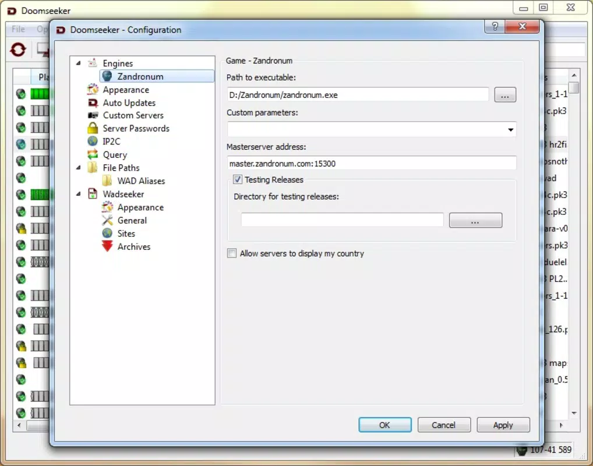Viewport: 593px width, 466px height.
Task: Click the Auto Updates icon
Action: point(92,103)
